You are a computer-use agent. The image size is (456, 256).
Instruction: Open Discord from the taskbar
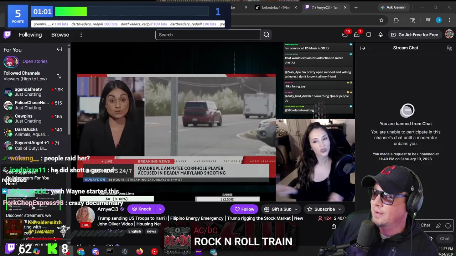(x=95, y=252)
